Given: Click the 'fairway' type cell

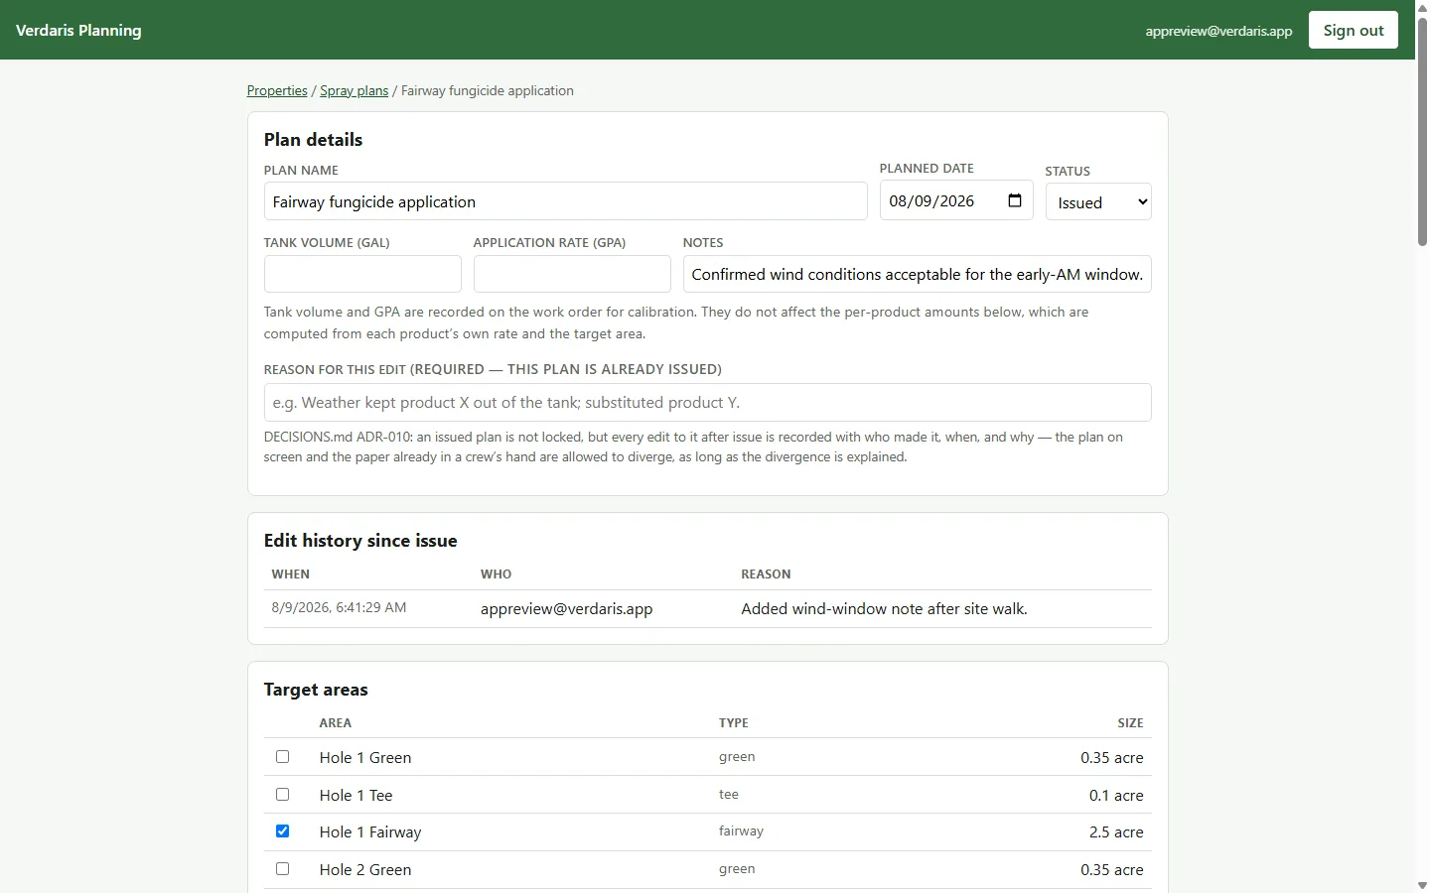Looking at the screenshot, I should [741, 830].
